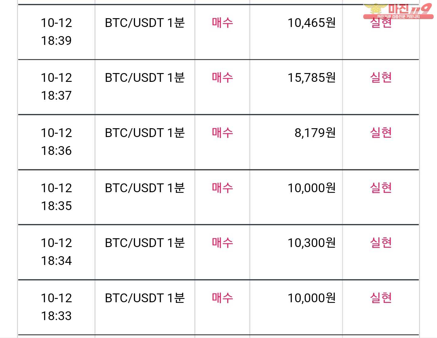Click 실현 status in the 18:35 row
The height and width of the screenshot is (338, 437).
(381, 188)
